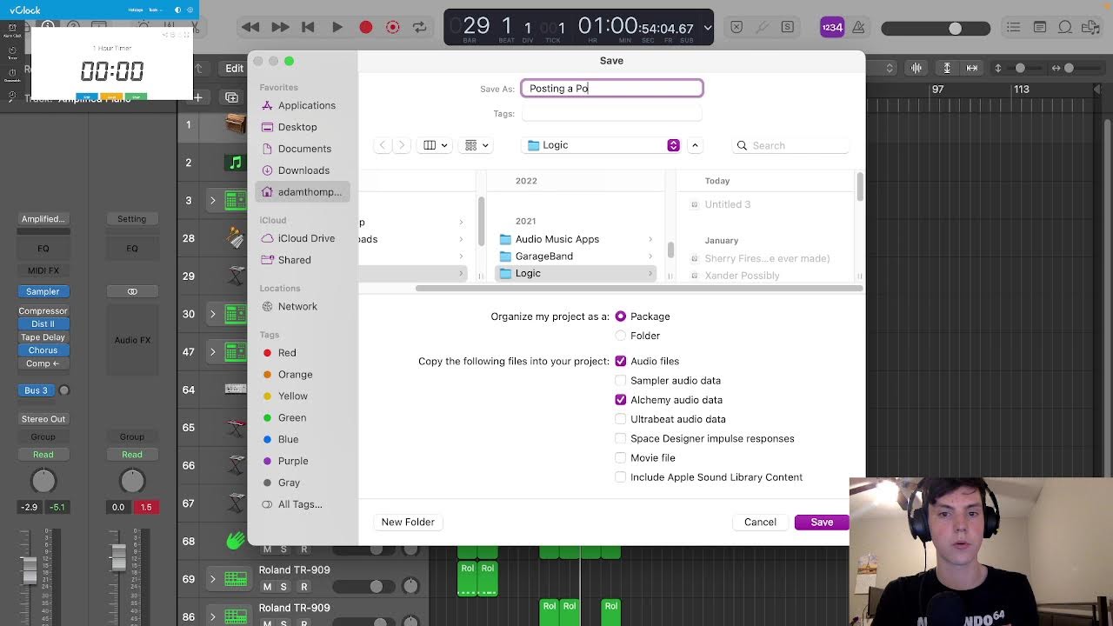Select the Package radio button

tap(621, 316)
